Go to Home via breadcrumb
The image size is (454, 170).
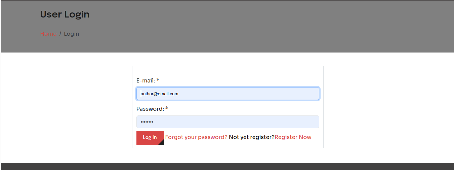point(48,34)
